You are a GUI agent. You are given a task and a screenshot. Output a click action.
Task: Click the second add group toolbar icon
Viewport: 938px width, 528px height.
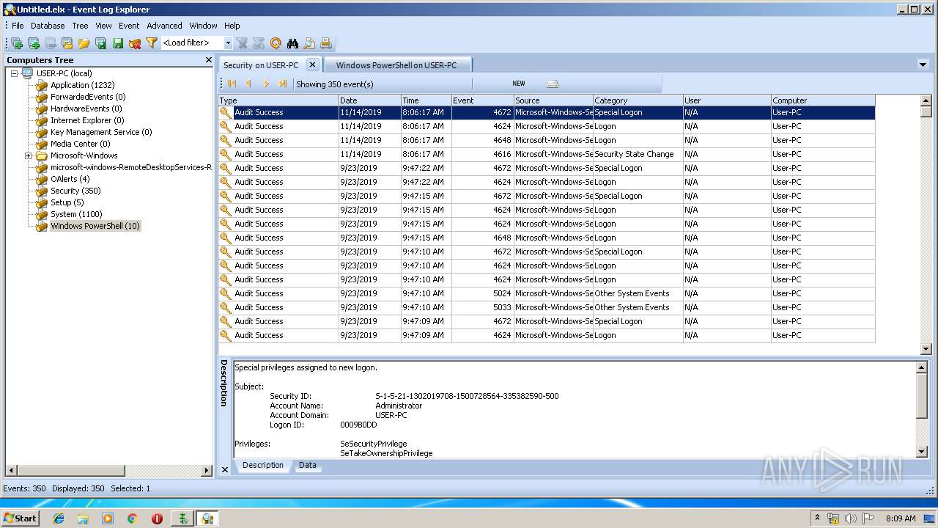point(33,43)
